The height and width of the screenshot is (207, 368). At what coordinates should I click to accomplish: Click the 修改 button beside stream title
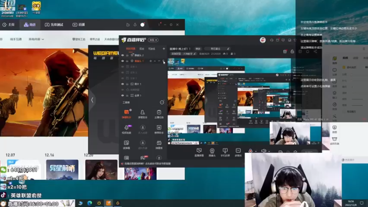coord(198,49)
